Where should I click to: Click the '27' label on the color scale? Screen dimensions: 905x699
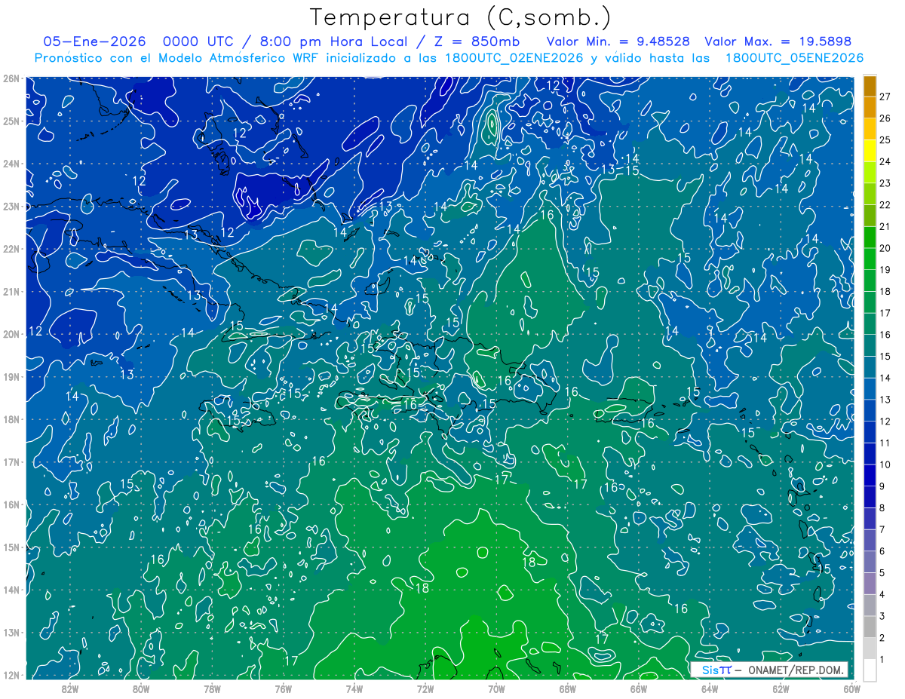click(885, 97)
